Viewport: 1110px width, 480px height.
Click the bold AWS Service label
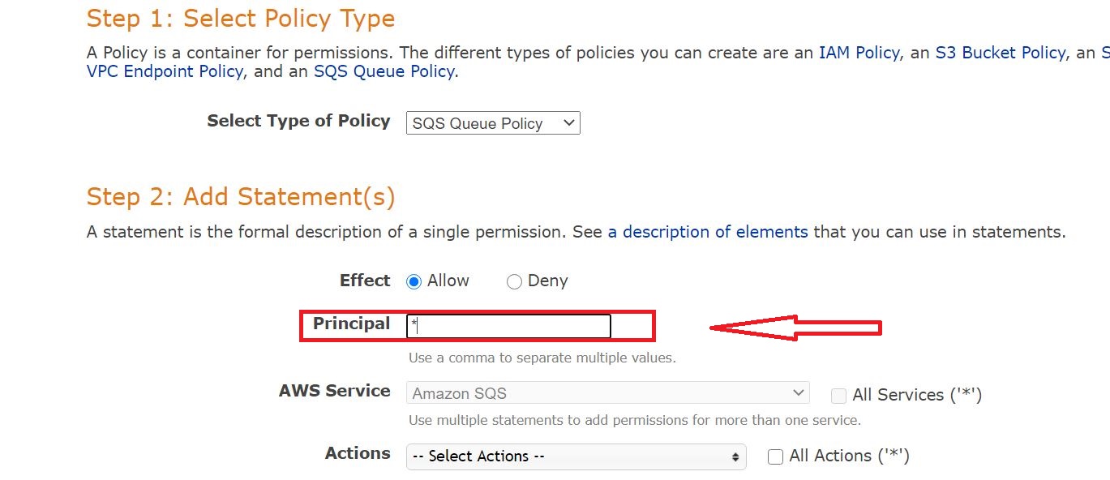[x=335, y=391]
